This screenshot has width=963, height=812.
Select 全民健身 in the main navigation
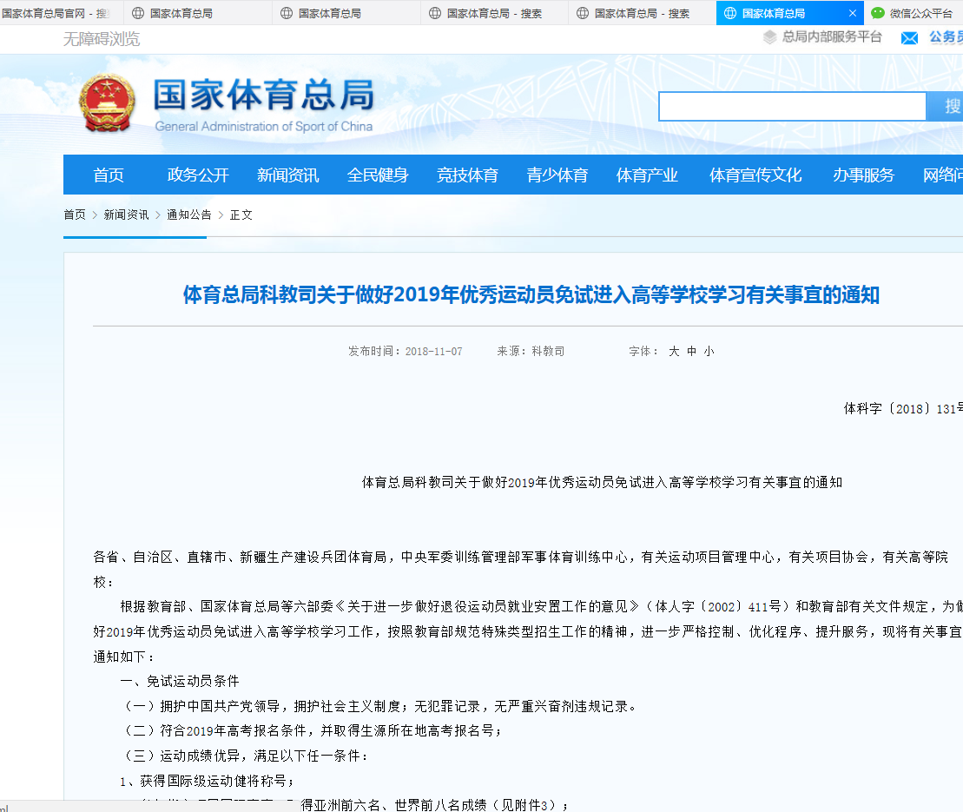coord(378,175)
